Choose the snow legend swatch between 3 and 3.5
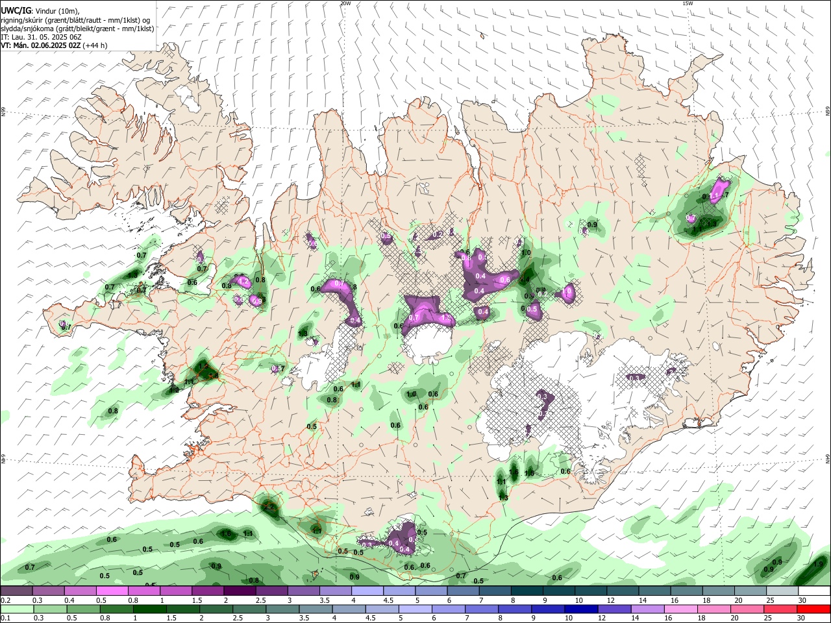Viewport: 831px width, 623px height. [303, 591]
